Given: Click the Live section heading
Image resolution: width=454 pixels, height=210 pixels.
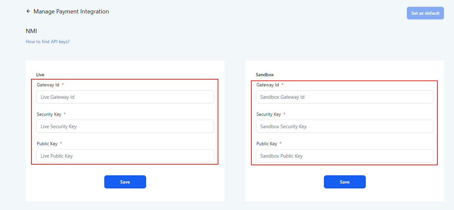Looking at the screenshot, I should (x=40, y=75).
